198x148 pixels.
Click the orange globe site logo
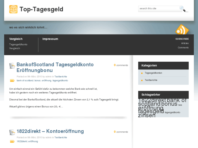[x=13, y=9]
